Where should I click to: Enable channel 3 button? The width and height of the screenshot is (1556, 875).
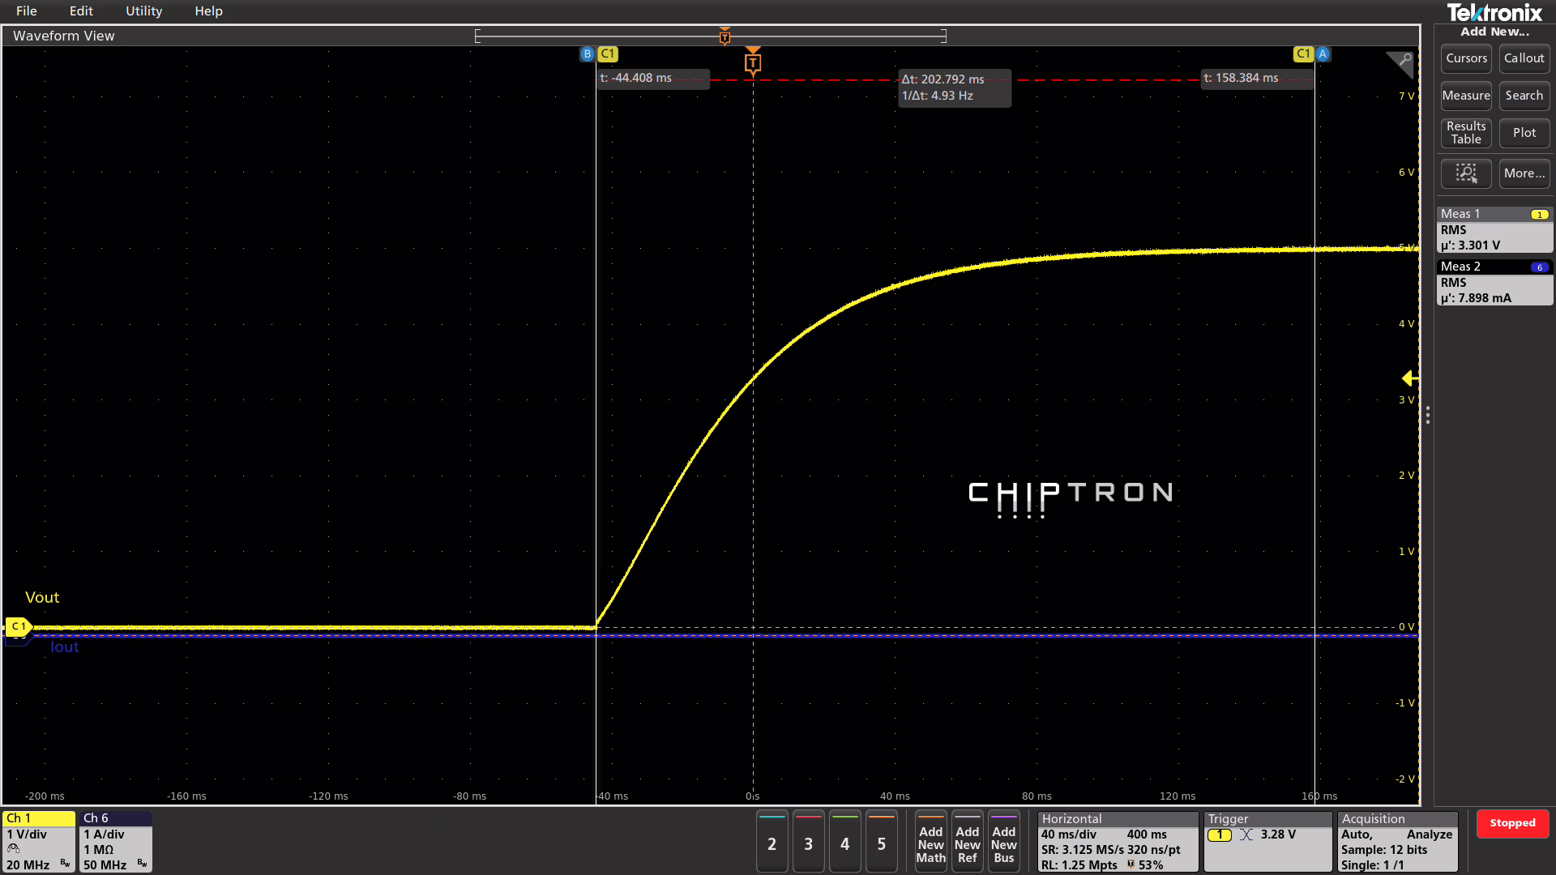808,843
